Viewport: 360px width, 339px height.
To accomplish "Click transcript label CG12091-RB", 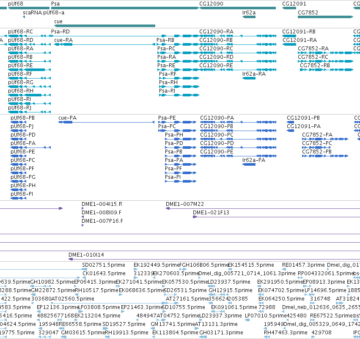I will click(299, 32).
